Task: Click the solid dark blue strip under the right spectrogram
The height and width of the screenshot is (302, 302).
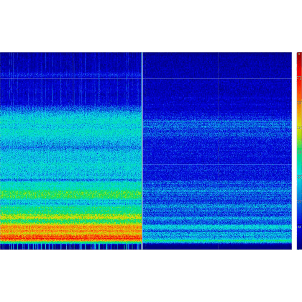Action: 219,247
